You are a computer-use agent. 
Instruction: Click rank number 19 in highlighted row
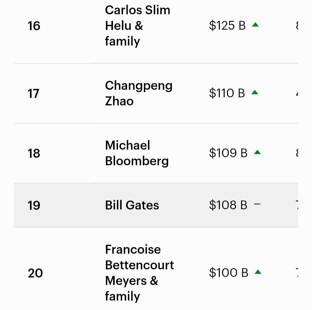(34, 205)
